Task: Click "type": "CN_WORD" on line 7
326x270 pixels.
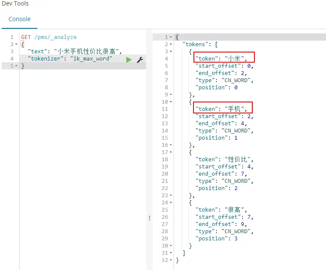Action: pos(224,80)
